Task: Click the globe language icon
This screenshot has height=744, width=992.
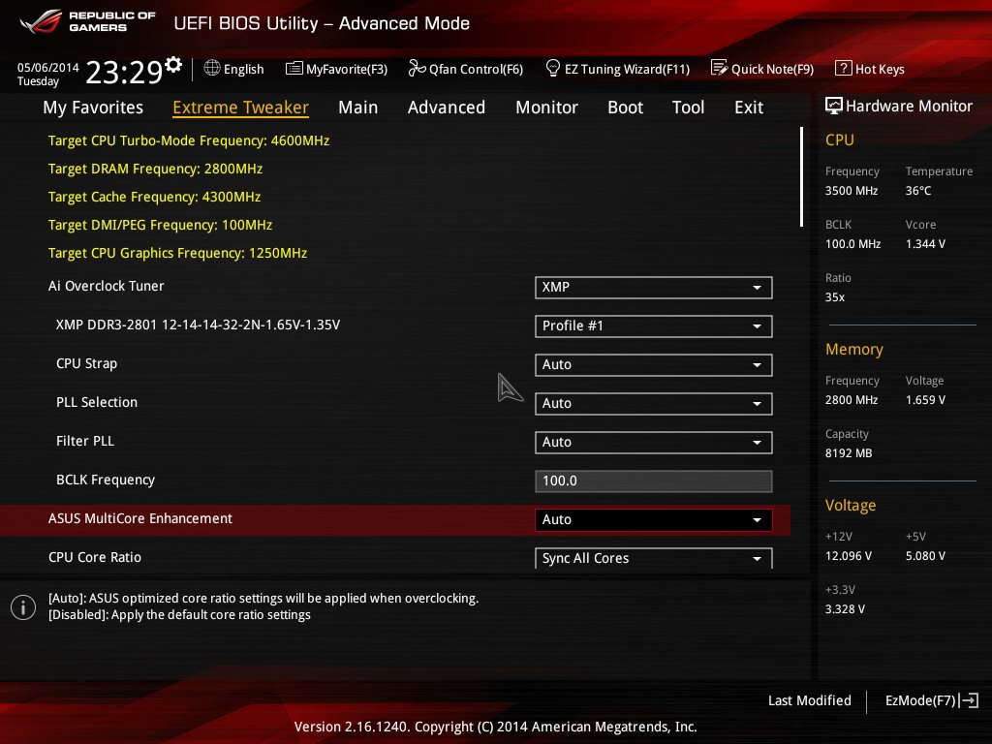Action: click(x=212, y=68)
